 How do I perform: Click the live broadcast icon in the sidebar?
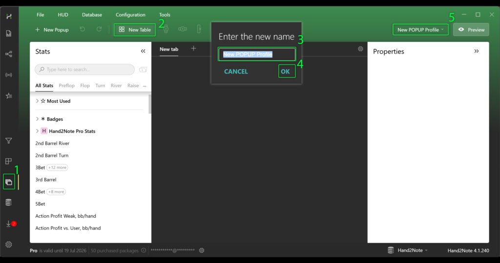tap(9, 75)
